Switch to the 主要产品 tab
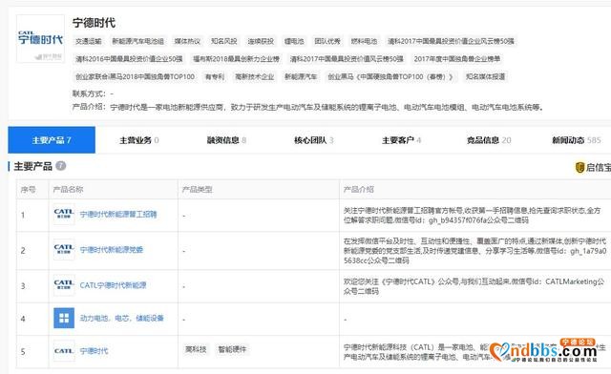 click(52, 140)
